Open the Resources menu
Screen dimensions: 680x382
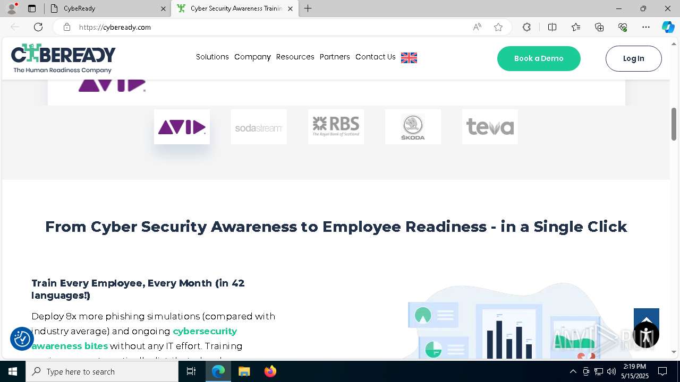tap(295, 57)
